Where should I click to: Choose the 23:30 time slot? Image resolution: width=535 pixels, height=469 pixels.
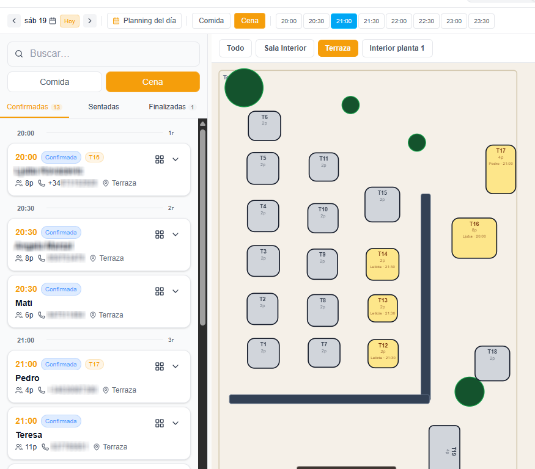481,21
